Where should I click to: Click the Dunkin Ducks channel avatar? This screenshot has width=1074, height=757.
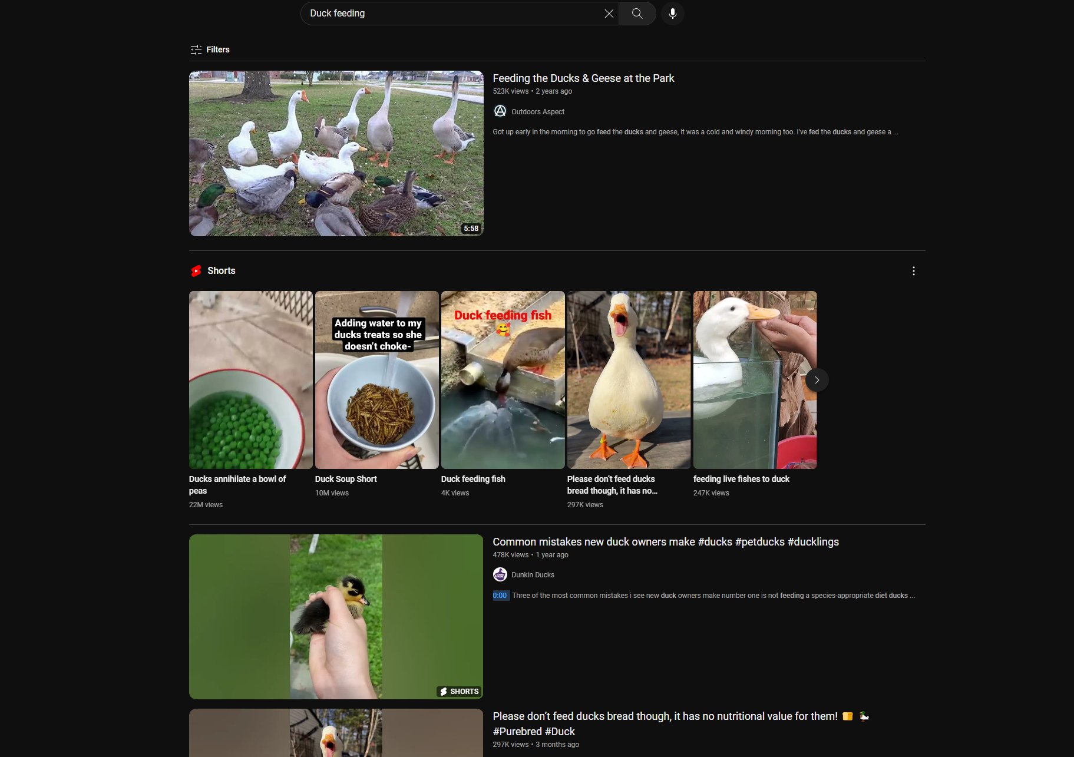point(500,574)
